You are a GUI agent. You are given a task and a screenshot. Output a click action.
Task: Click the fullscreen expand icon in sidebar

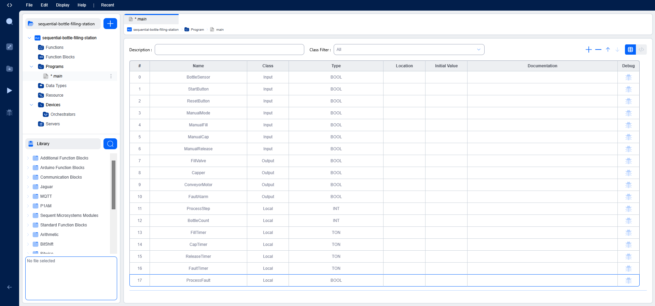pos(10,47)
